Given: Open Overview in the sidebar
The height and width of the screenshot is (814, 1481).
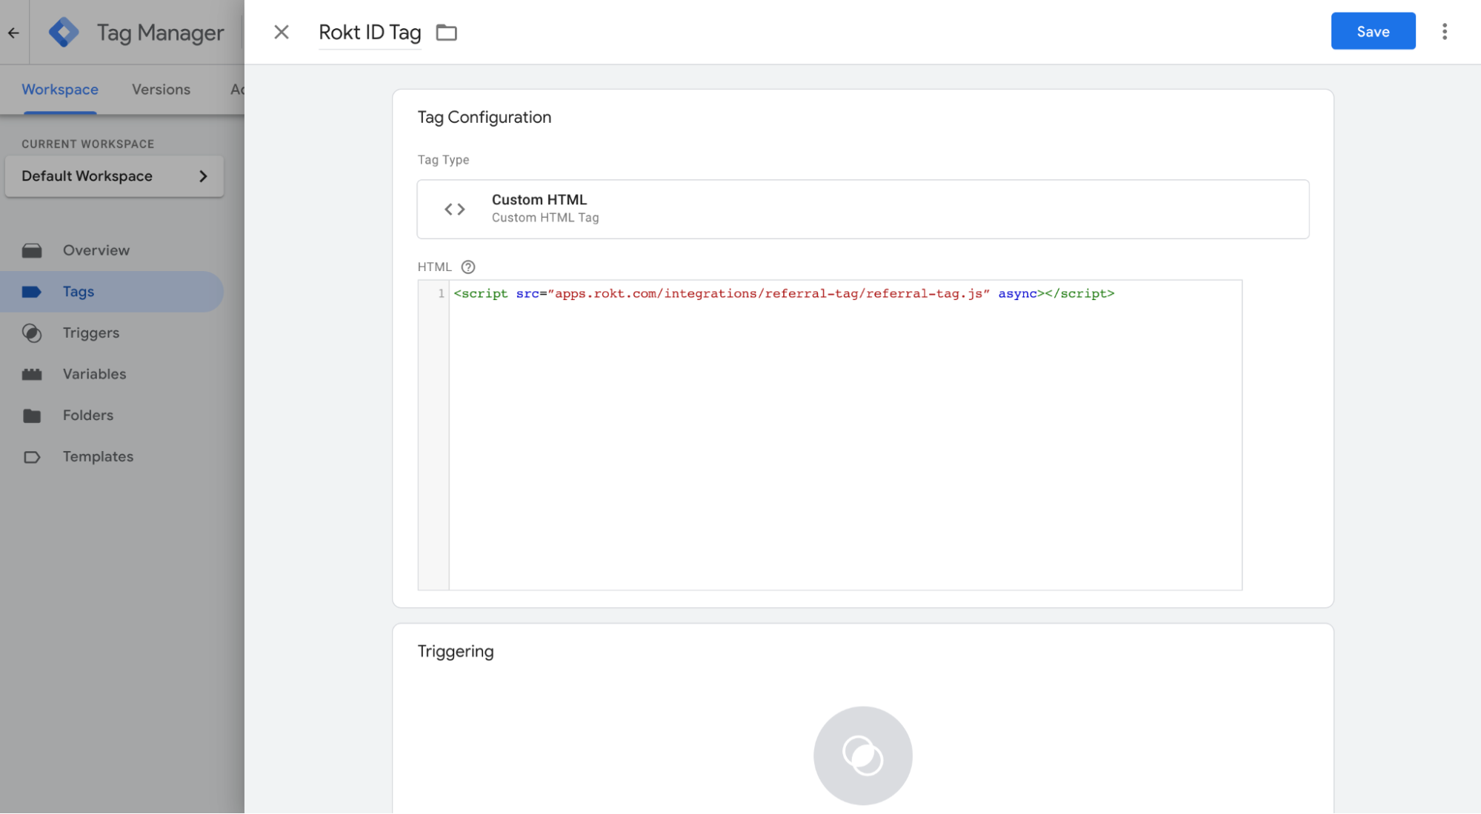Looking at the screenshot, I should click(96, 250).
